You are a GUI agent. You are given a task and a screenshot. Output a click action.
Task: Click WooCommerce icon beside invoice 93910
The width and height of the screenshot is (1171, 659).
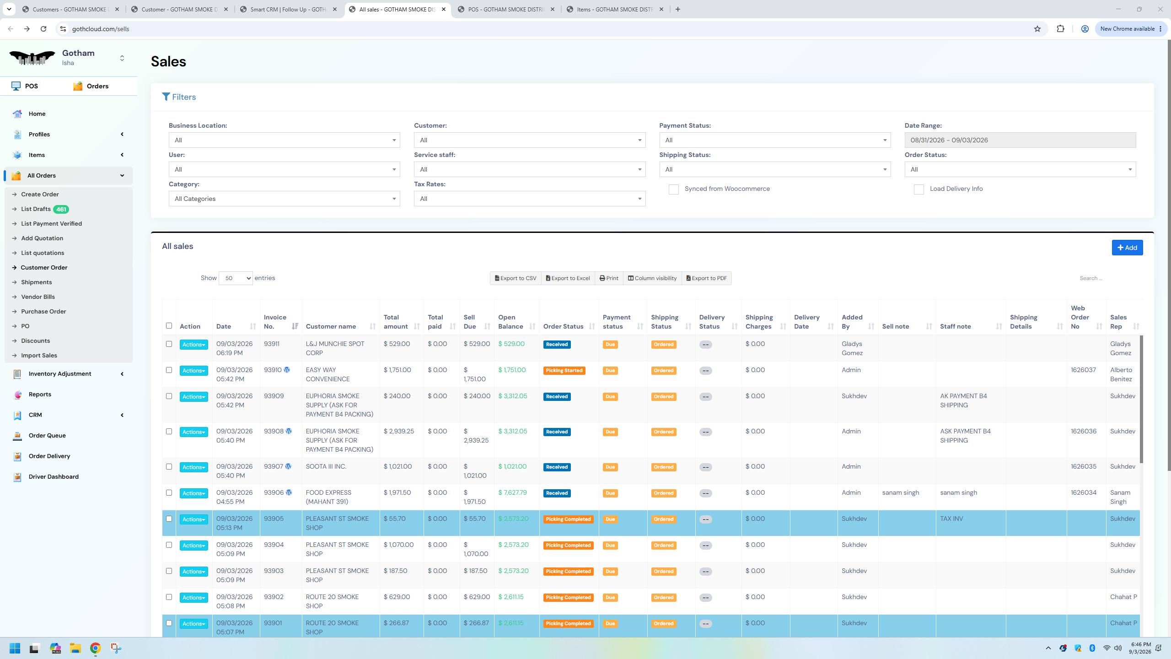coord(287,370)
